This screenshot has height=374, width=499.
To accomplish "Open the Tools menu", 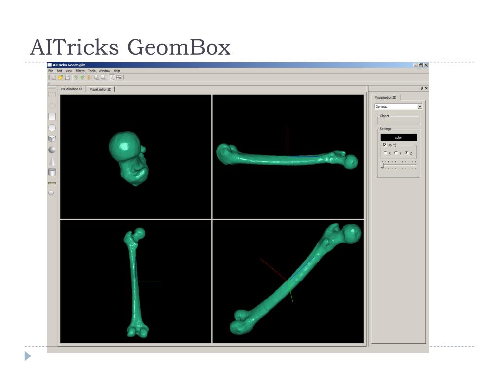I will (92, 71).
